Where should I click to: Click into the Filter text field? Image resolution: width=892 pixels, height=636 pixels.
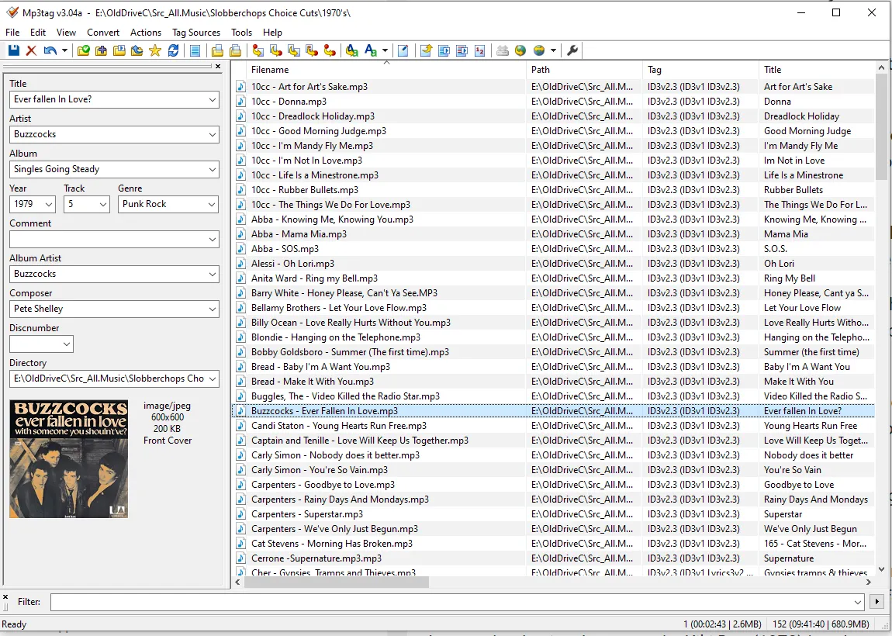(x=451, y=602)
